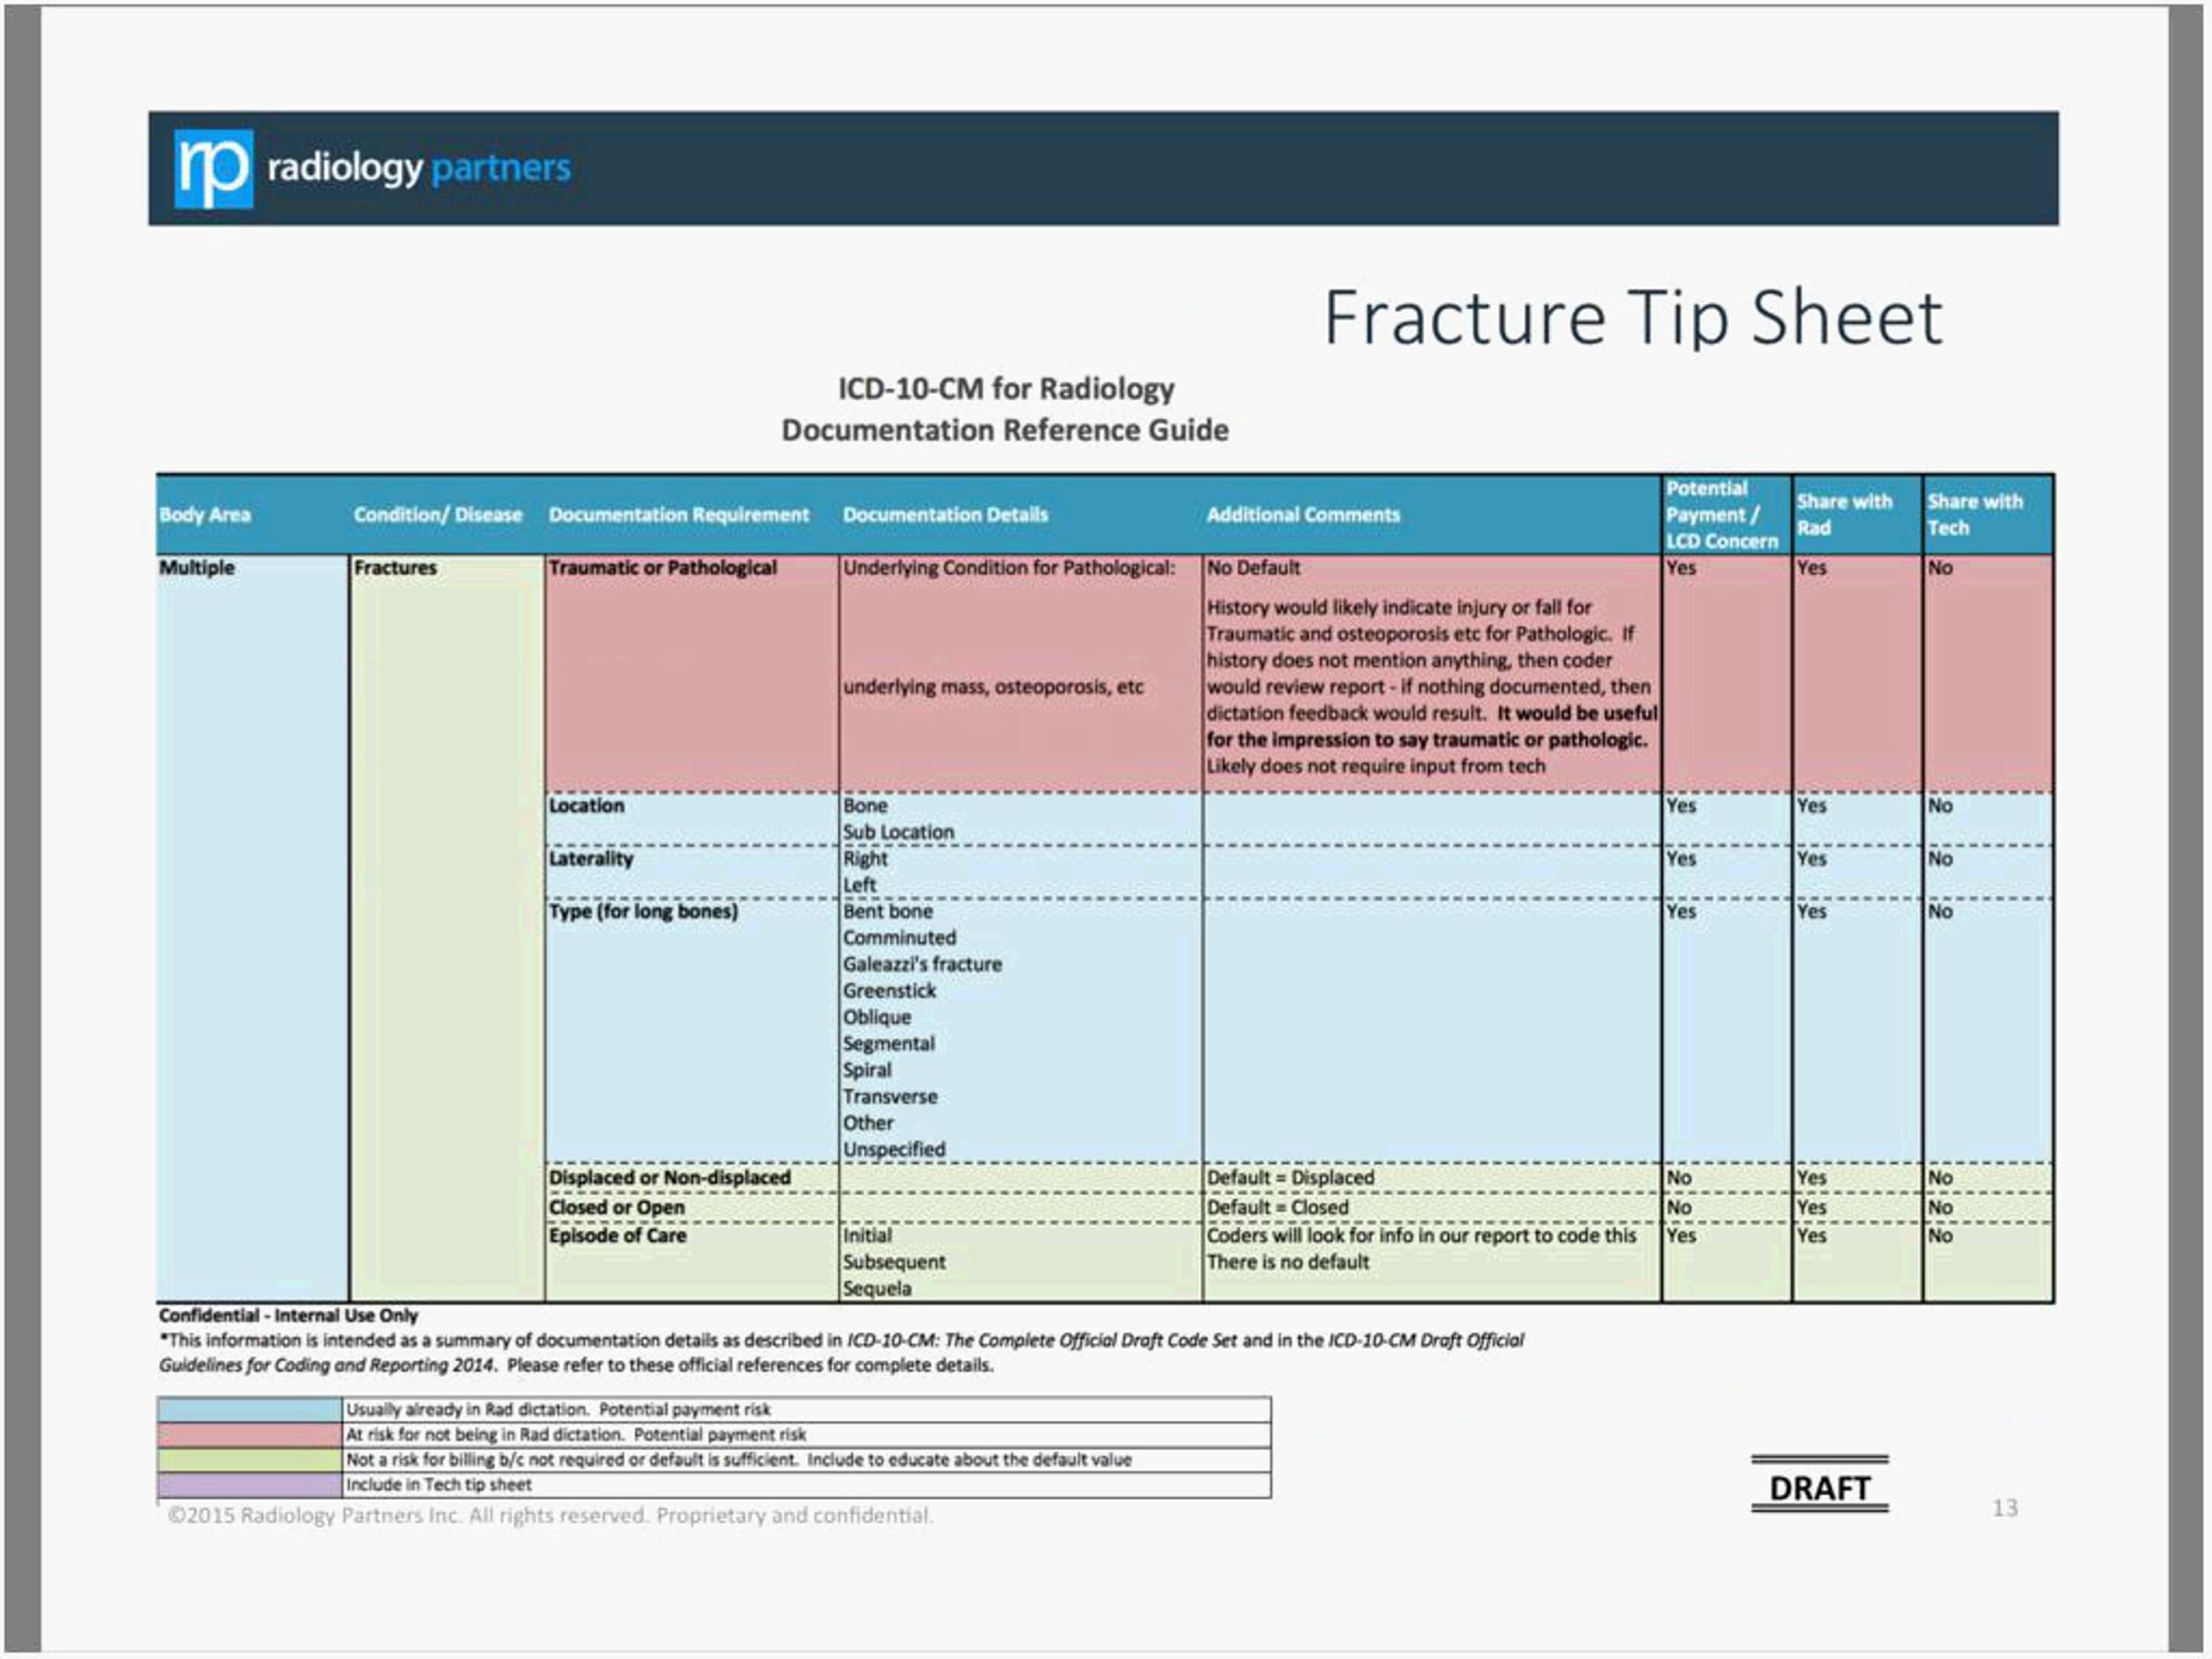Click the Multiple body area cell
Screen dimensions: 2212x1659
pos(197,567)
